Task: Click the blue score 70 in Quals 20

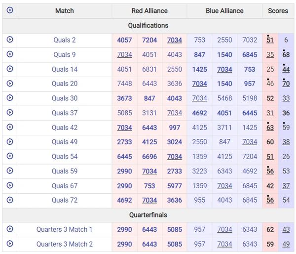Action: click(286, 84)
